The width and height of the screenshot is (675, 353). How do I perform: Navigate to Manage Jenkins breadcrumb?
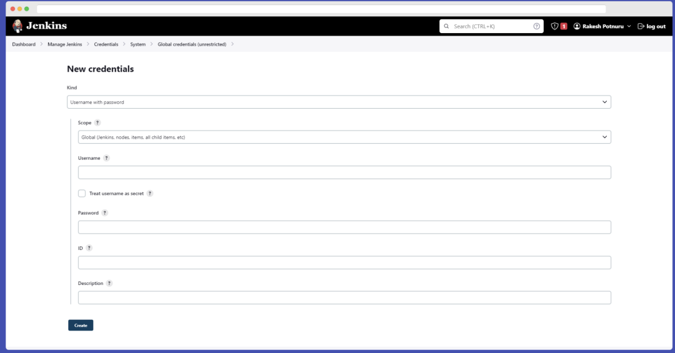(x=64, y=44)
